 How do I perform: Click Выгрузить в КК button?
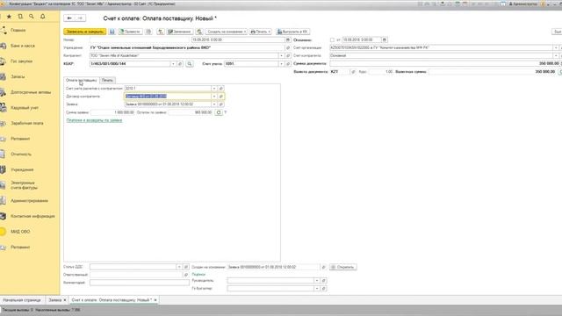292,32
